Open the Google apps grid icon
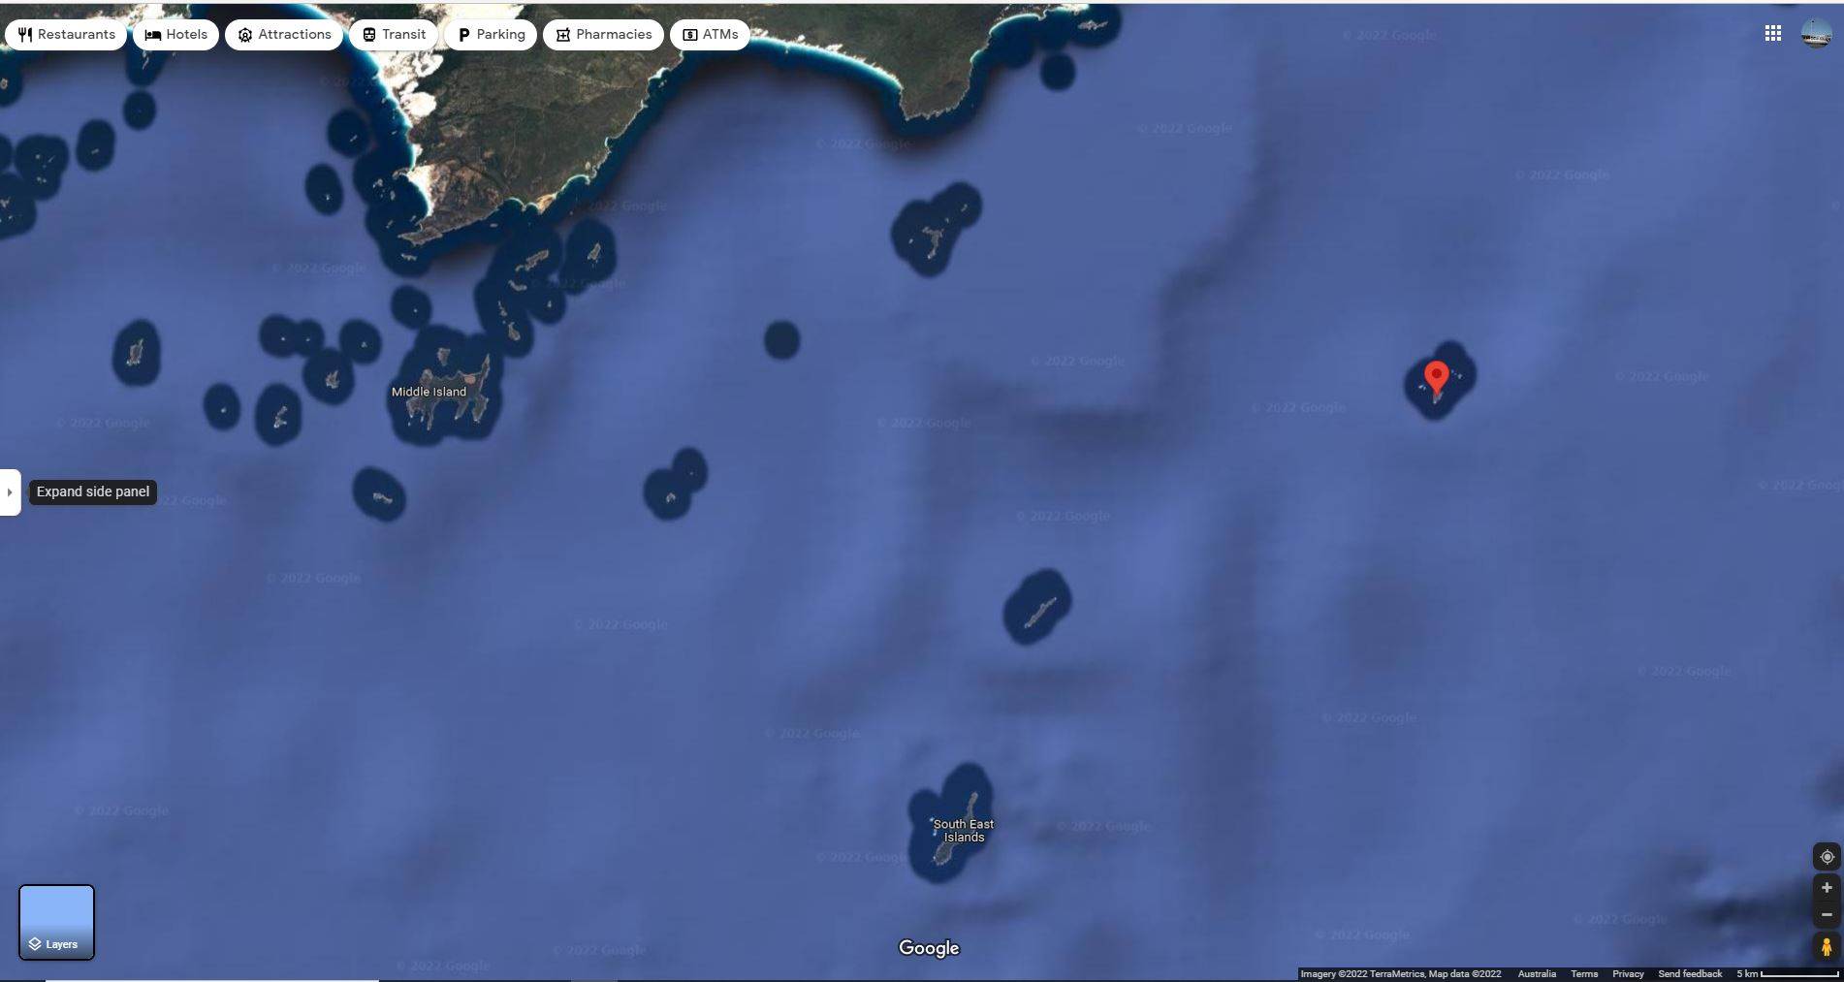This screenshot has height=982, width=1844. (1772, 34)
